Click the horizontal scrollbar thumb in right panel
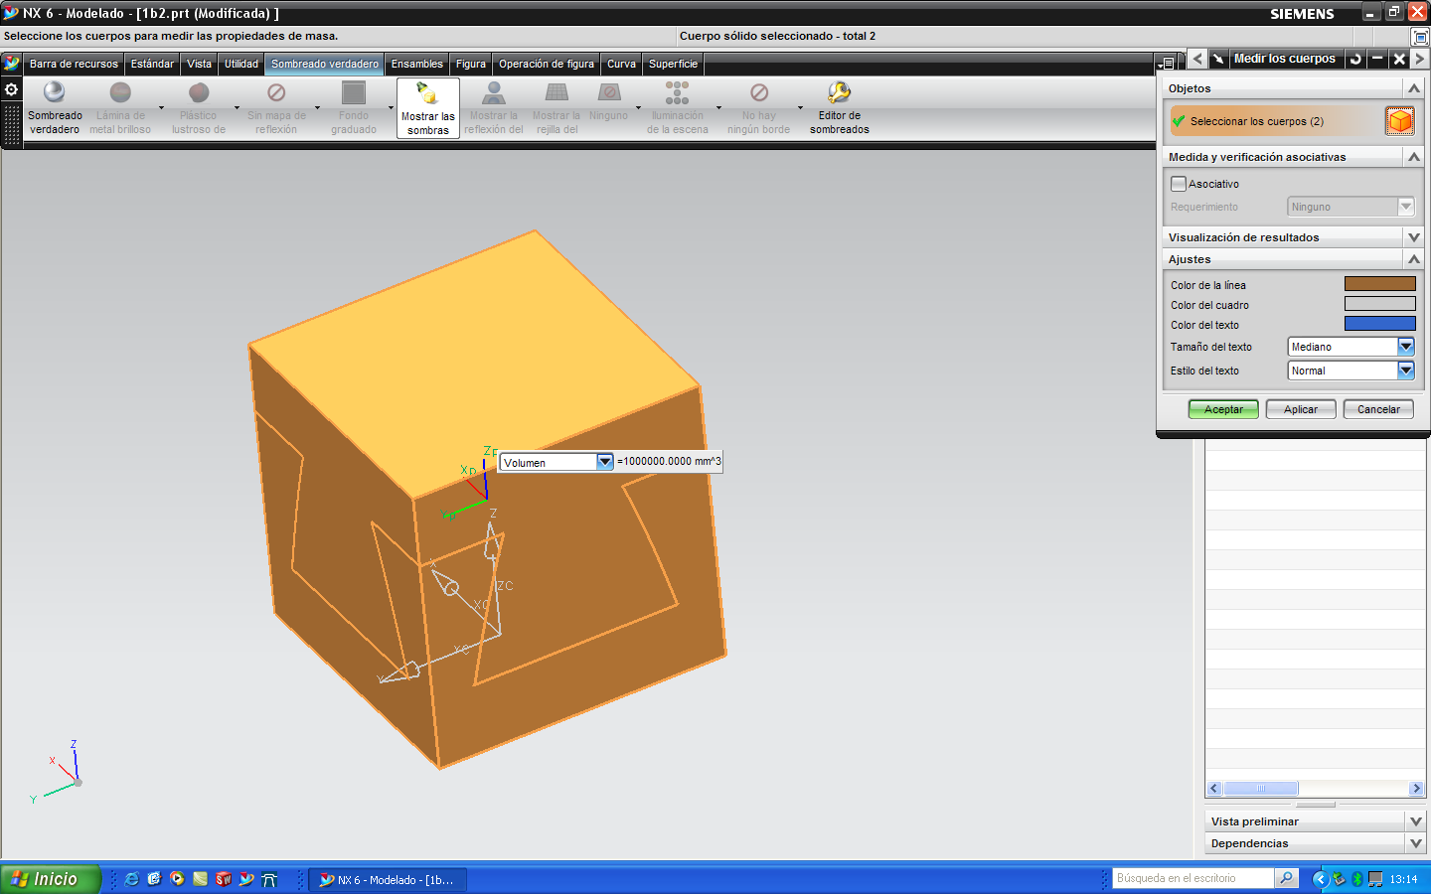This screenshot has height=894, width=1431. [1261, 789]
